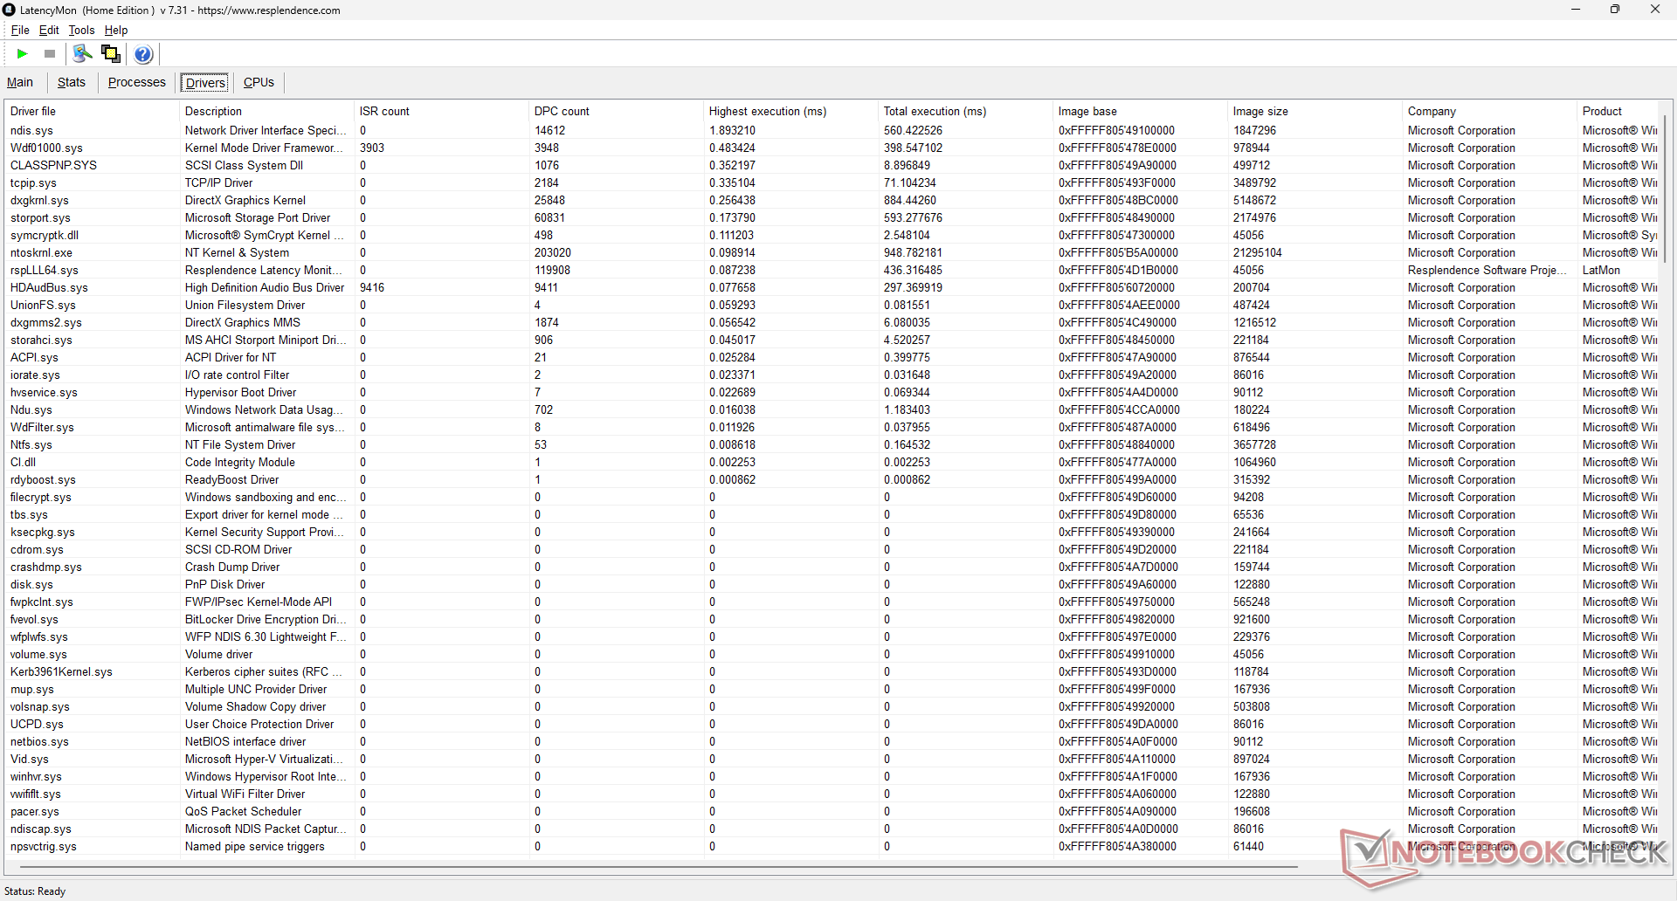Click the "Code Integrity Module" description
Viewport: 1677px width, 901px height.
tap(240, 462)
